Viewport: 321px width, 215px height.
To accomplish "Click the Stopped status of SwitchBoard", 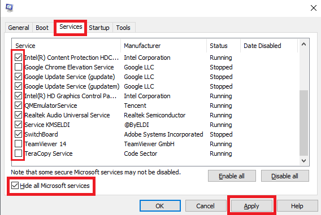I will point(221,134).
